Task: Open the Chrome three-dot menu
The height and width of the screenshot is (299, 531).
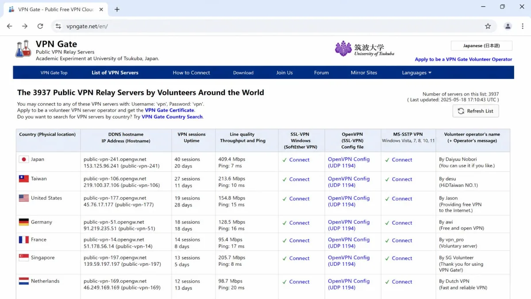Action: click(523, 26)
